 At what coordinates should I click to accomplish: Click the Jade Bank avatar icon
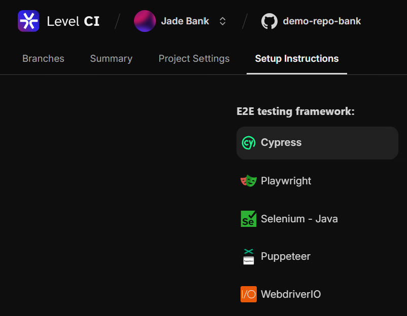click(x=145, y=21)
